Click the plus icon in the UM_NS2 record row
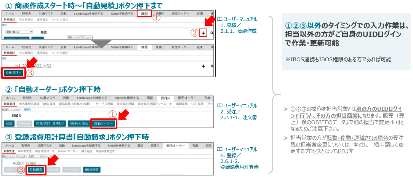The width and height of the screenshot is (413, 177). [203, 66]
